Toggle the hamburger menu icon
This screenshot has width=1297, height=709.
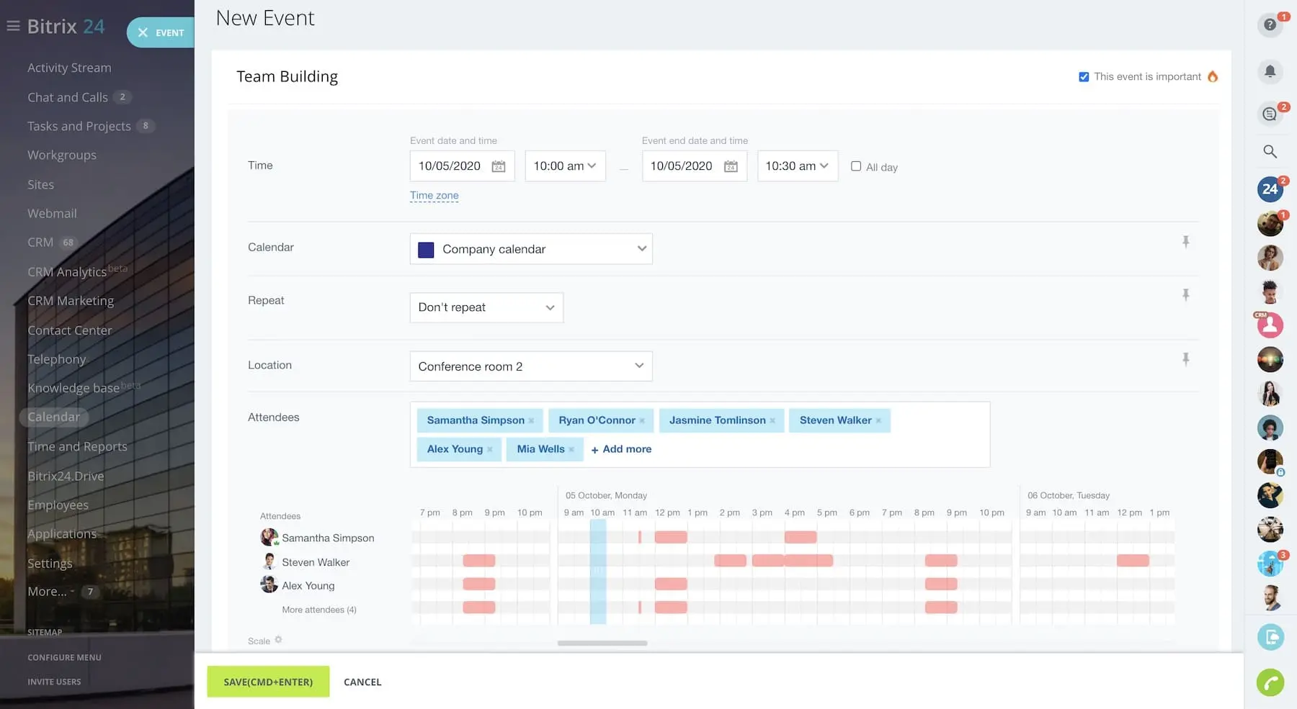pos(13,27)
